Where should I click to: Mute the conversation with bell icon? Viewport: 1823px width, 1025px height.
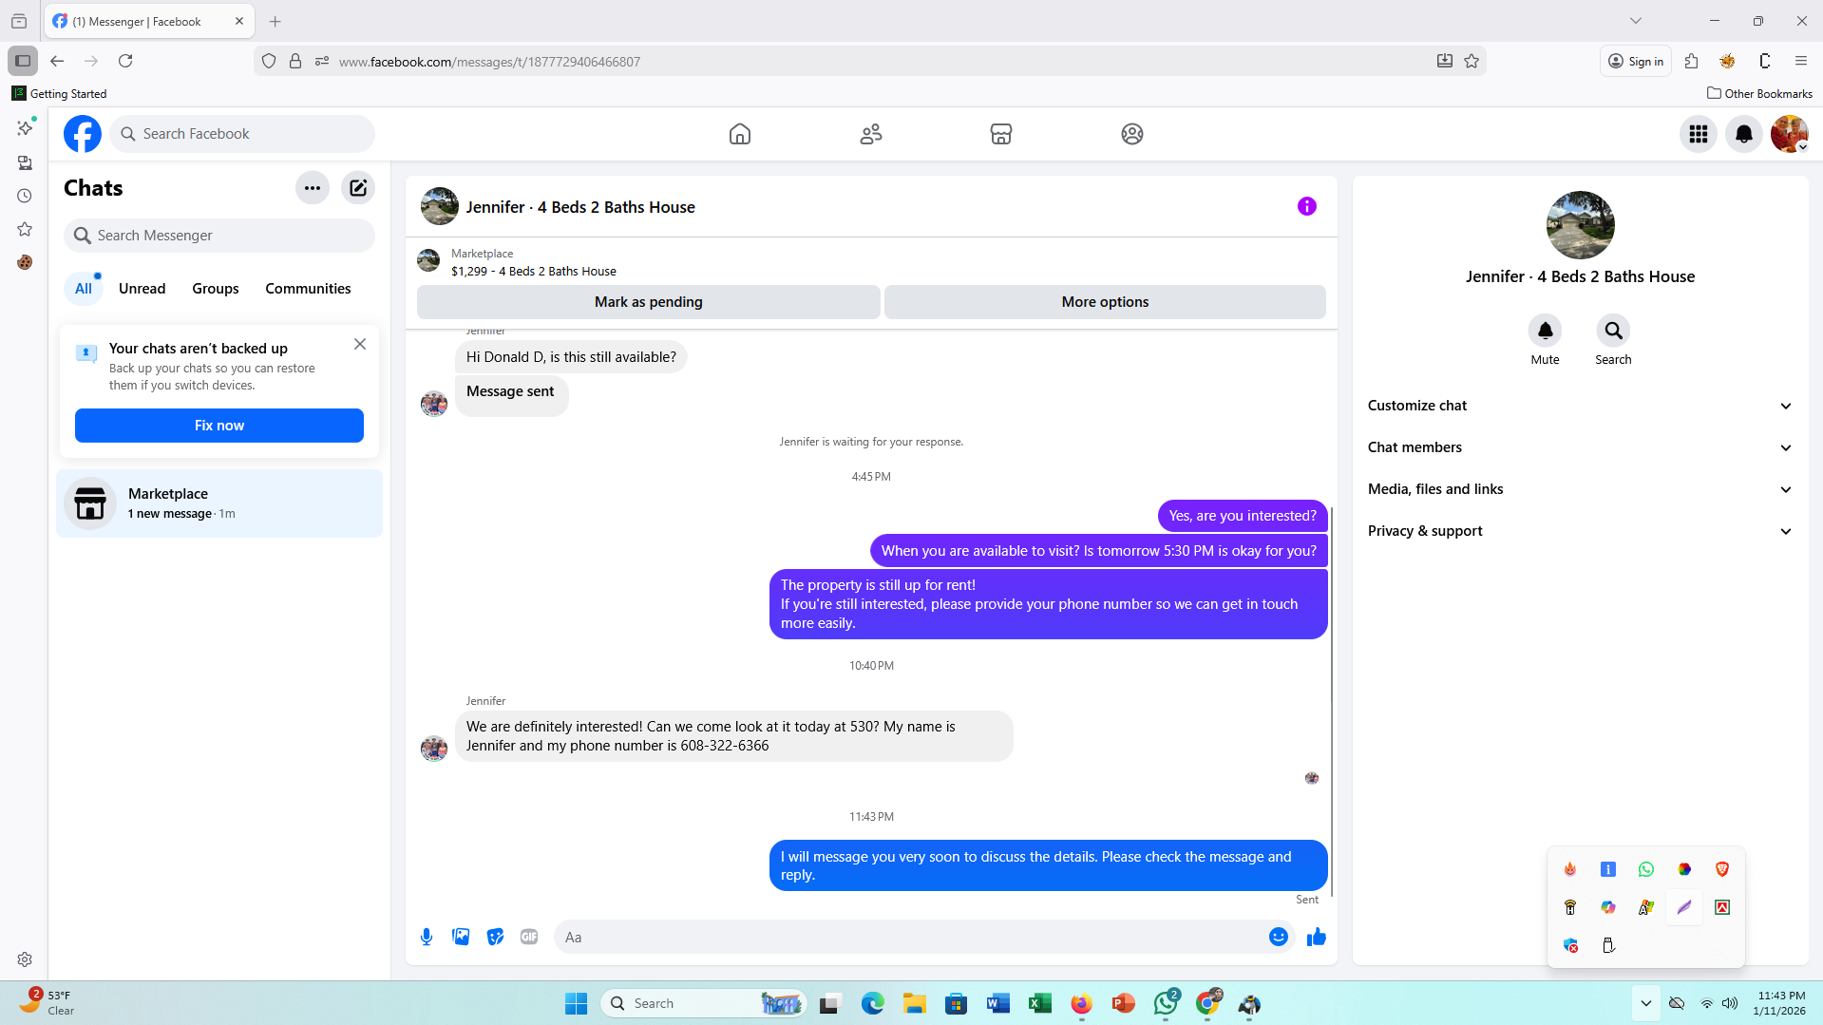tap(1545, 331)
